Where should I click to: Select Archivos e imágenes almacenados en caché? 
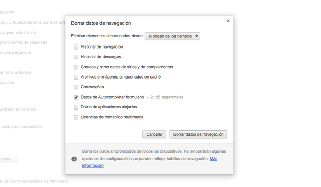tap(76, 77)
